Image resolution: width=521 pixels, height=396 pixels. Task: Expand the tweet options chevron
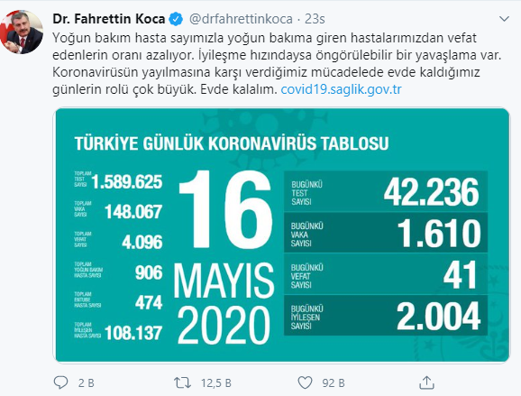[x=505, y=19]
